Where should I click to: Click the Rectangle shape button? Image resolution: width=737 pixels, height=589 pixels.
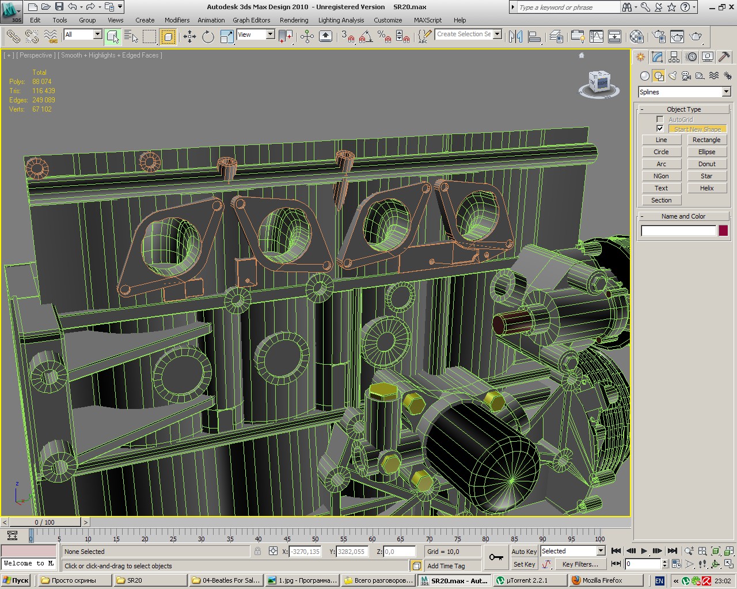pos(706,140)
